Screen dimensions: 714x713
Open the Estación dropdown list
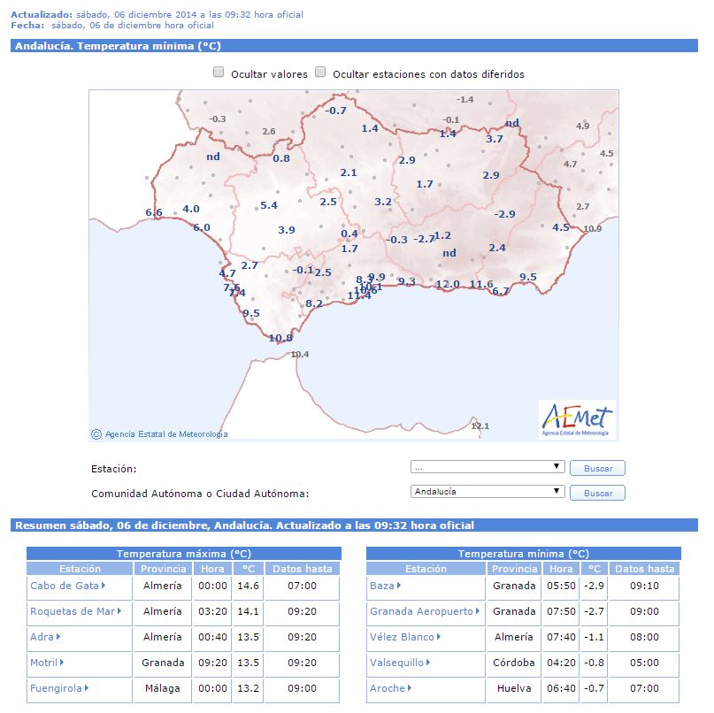tap(488, 467)
